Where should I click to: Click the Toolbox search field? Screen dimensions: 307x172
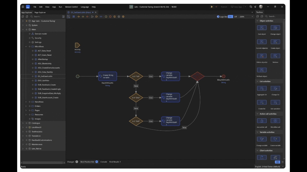click(273, 16)
